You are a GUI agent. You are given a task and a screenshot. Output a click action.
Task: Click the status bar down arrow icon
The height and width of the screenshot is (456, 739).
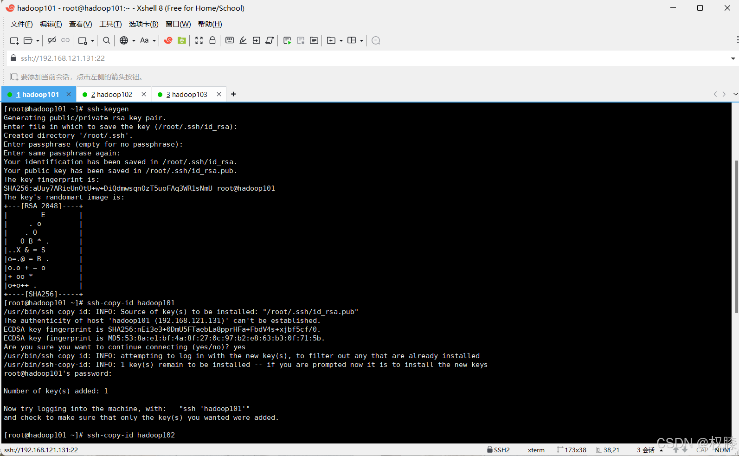(685, 450)
